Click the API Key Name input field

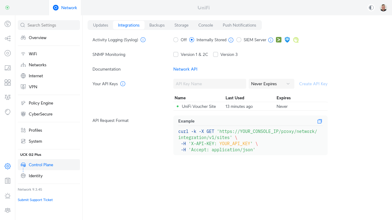coord(209,83)
